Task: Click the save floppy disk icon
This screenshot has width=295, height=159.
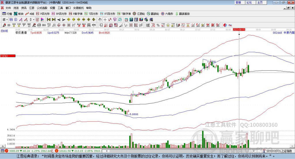Action: point(141,20)
